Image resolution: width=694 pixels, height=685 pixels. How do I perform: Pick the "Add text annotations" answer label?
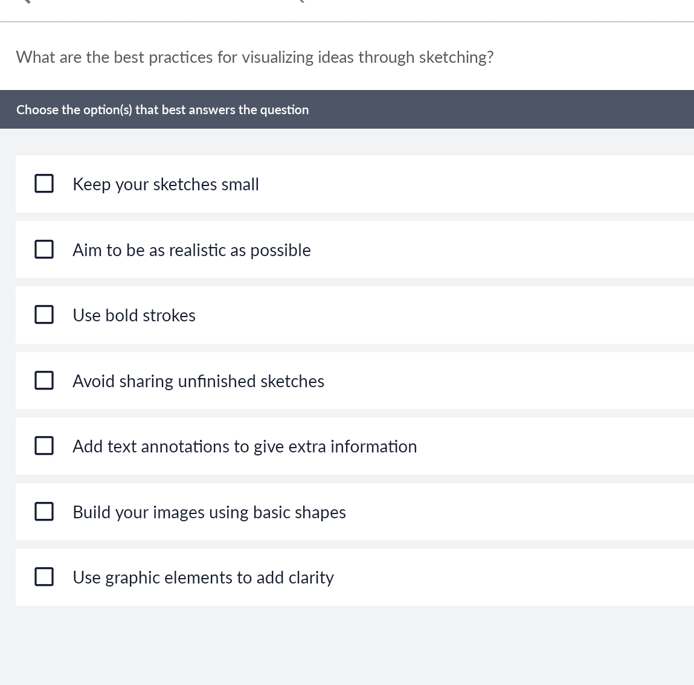tap(245, 446)
